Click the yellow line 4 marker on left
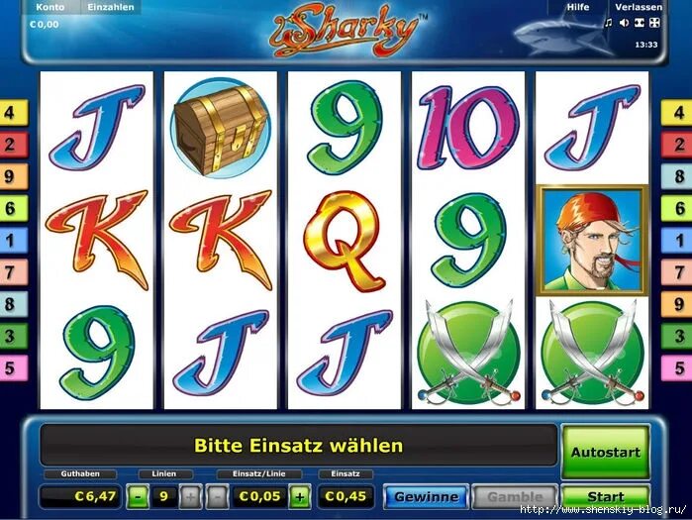Screen dimensions: 692x520 click(x=13, y=113)
